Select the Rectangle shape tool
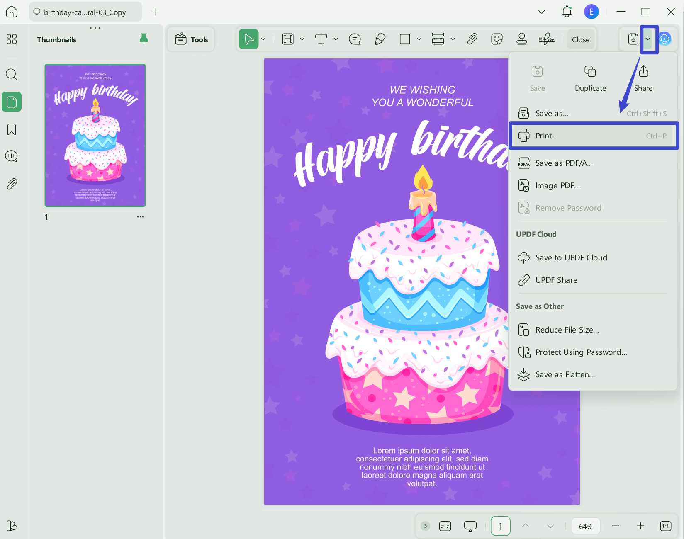The image size is (684, 539). tap(405, 39)
